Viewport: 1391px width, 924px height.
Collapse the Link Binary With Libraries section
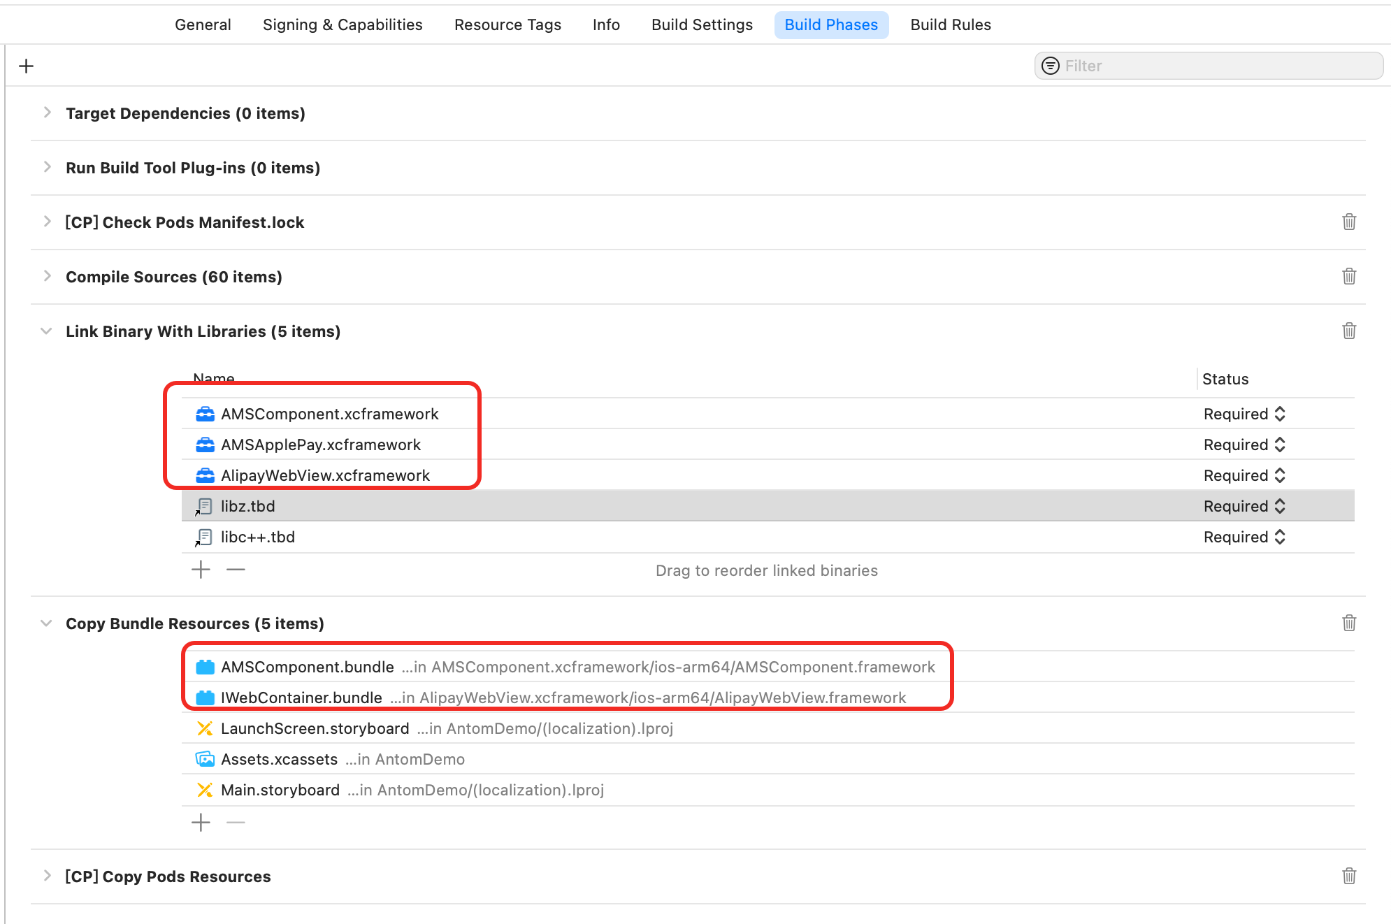47,331
